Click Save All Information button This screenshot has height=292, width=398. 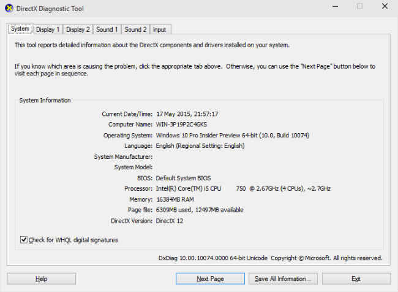283,279
